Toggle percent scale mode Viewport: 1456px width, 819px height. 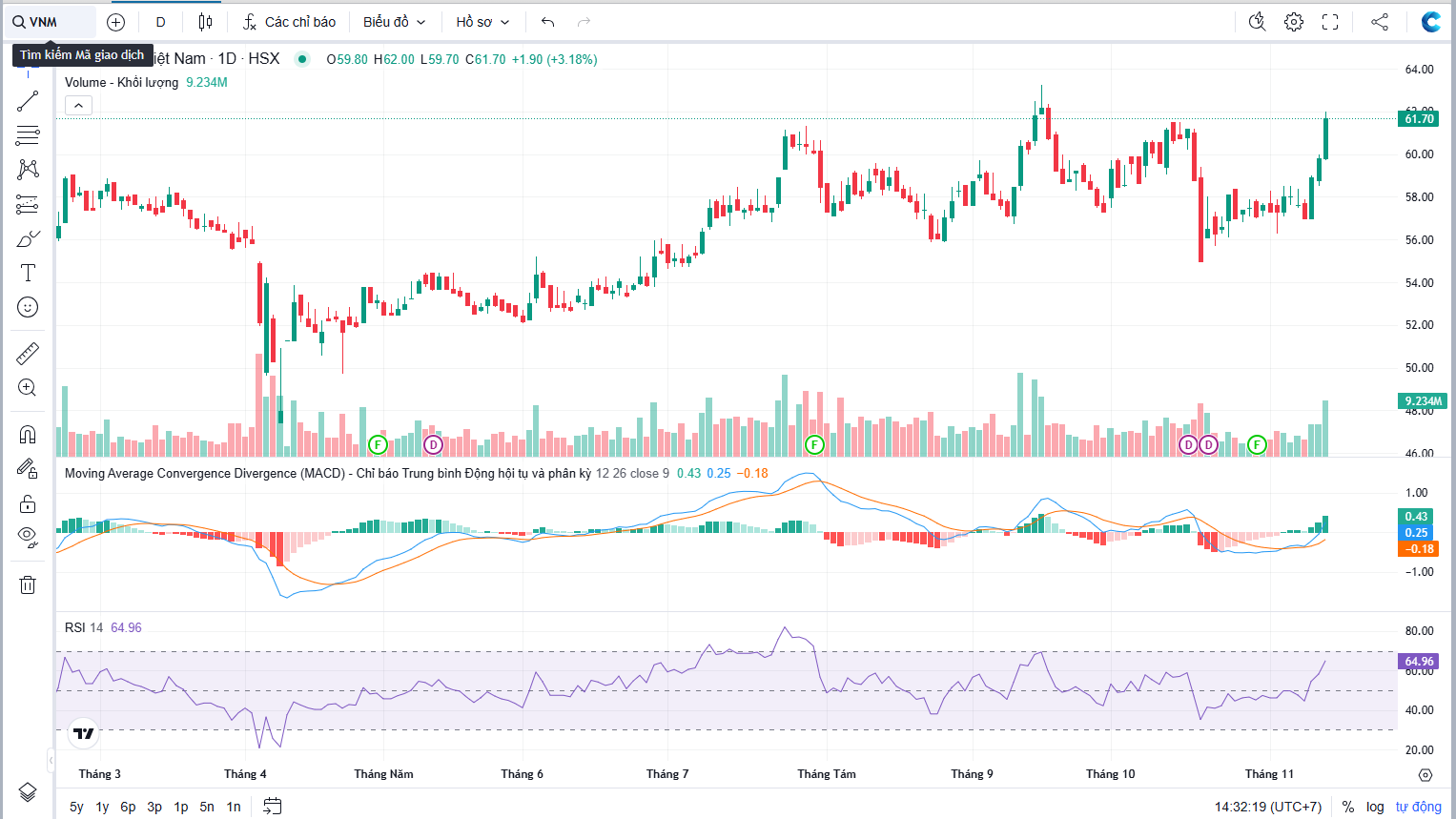tap(1348, 807)
